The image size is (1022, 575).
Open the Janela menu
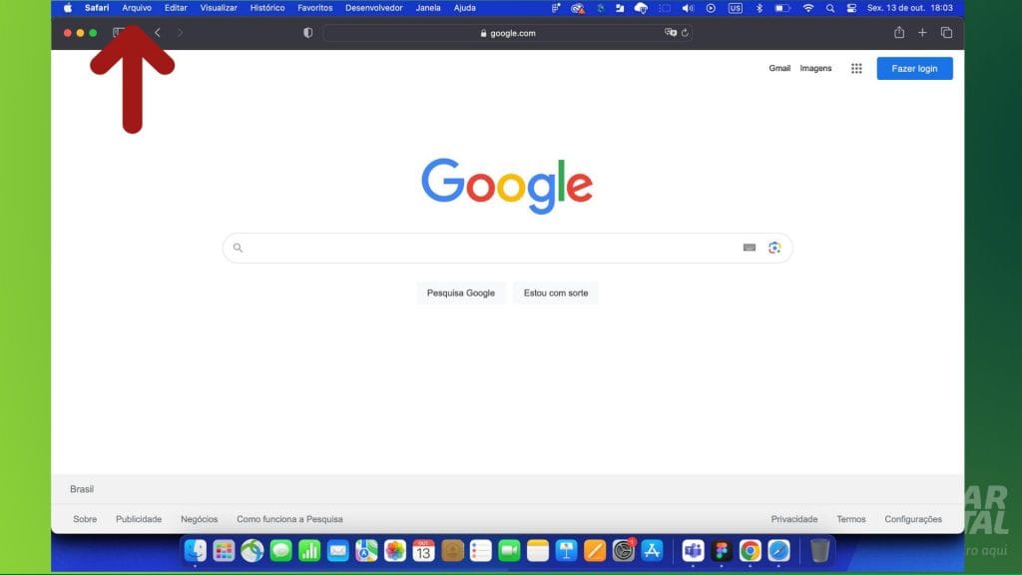[428, 8]
